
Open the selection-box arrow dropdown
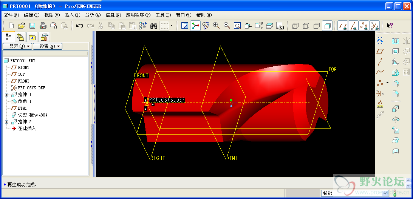(172, 26)
